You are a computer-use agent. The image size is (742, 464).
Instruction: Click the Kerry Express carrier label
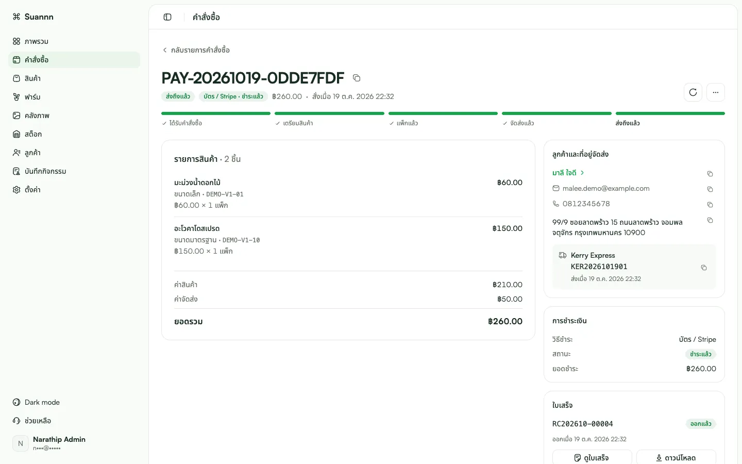593,255
